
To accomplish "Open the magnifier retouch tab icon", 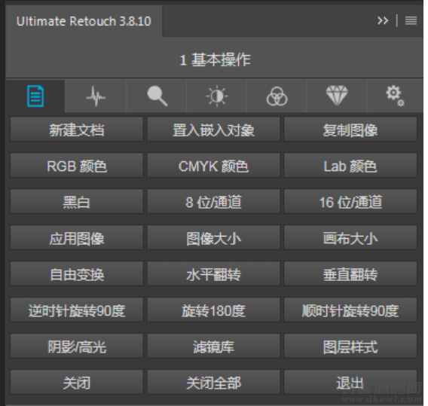I will click(x=157, y=96).
